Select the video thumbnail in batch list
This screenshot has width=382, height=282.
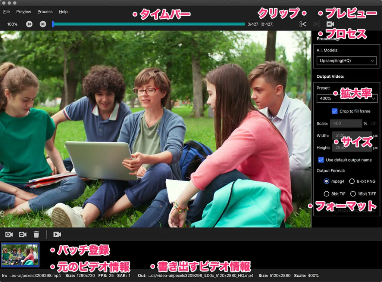pos(20,254)
